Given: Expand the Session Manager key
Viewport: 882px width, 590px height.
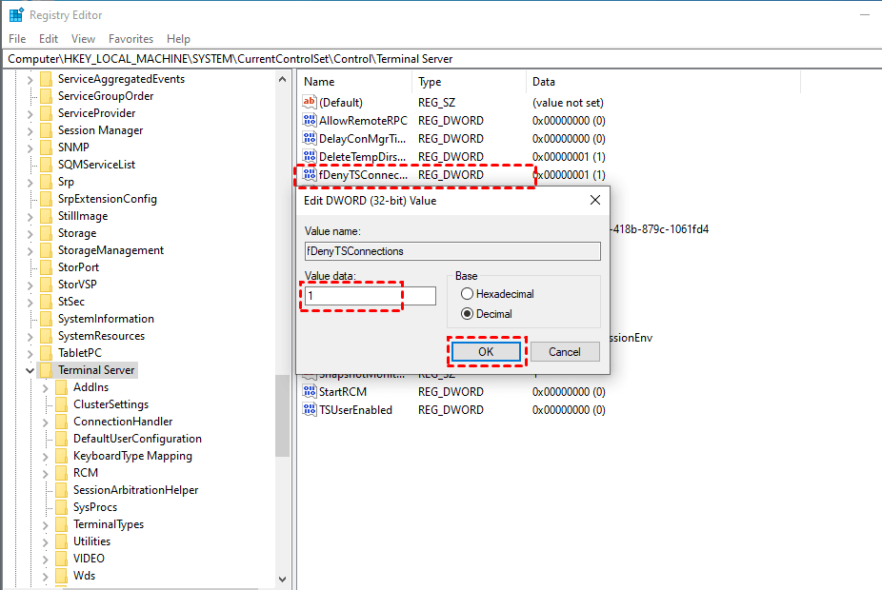Looking at the screenshot, I should tap(30, 131).
